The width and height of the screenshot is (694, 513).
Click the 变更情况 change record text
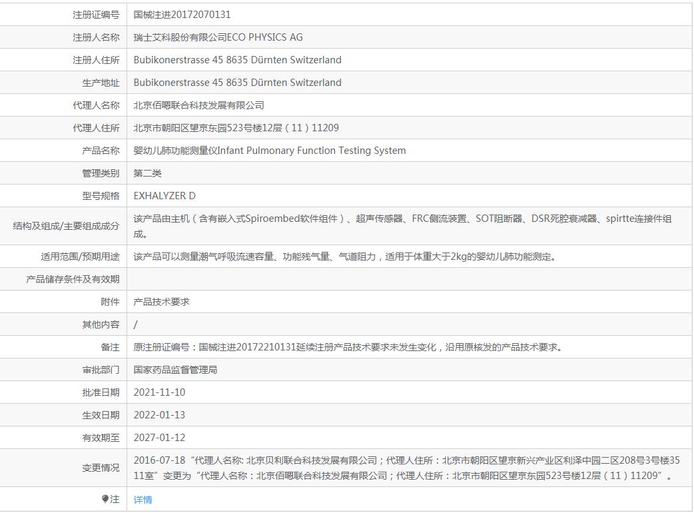click(x=406, y=468)
